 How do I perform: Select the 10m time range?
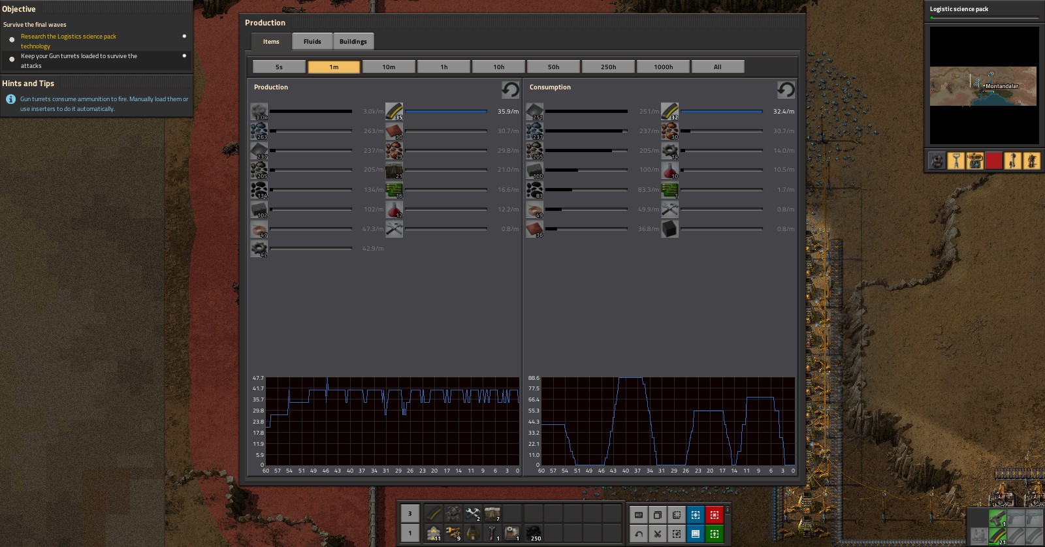389,67
